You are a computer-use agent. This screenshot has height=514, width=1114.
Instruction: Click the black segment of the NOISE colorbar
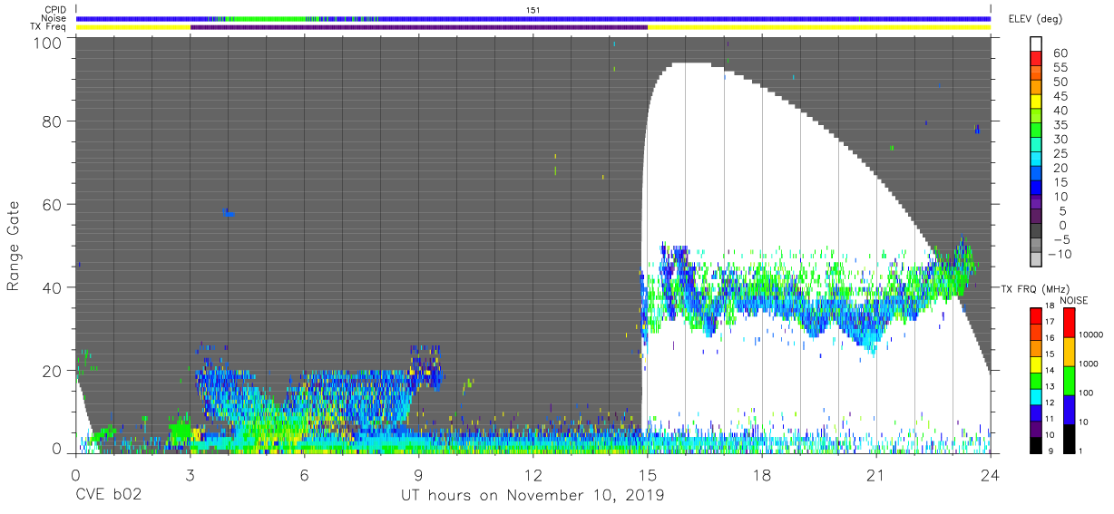click(1068, 438)
